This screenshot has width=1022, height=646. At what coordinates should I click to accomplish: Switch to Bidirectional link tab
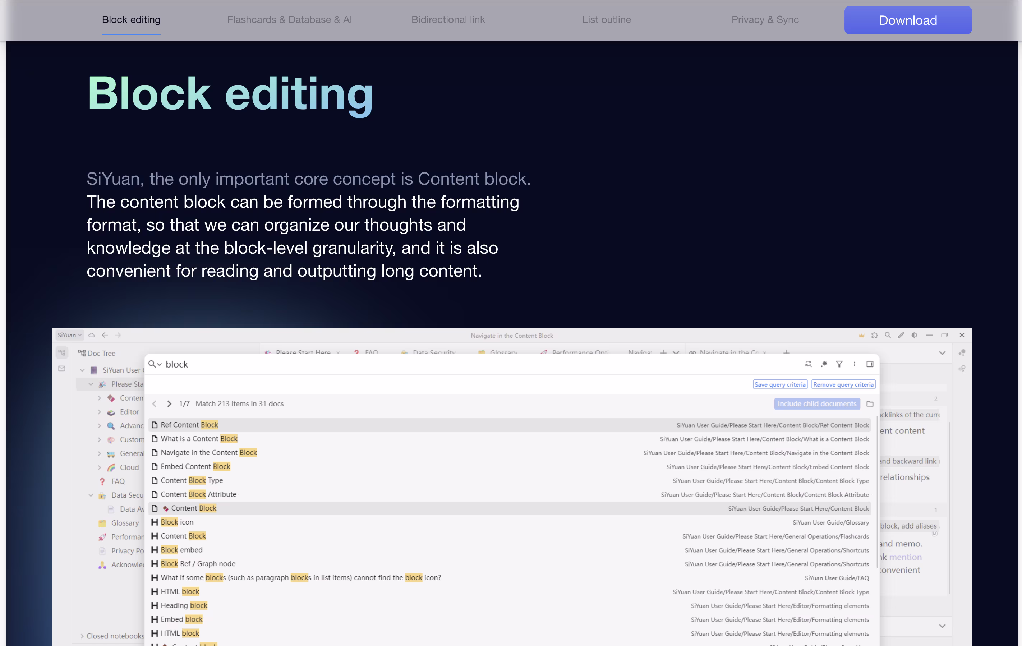click(448, 19)
